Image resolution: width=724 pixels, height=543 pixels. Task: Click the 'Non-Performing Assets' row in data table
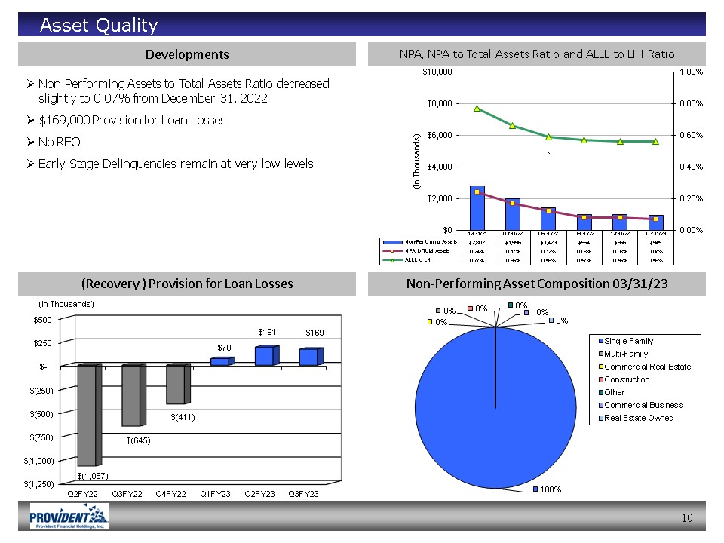coord(425,241)
